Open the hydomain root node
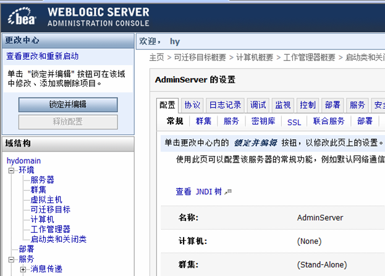 coord(23,161)
